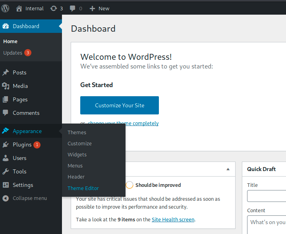
Task: Select Themes in the Appearance flyout
Action: (77, 132)
